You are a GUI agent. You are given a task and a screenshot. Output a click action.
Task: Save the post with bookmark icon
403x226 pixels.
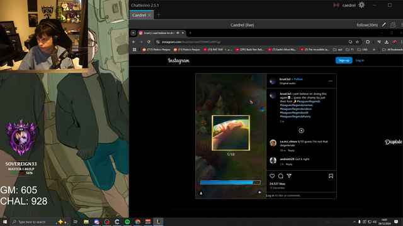331,176
